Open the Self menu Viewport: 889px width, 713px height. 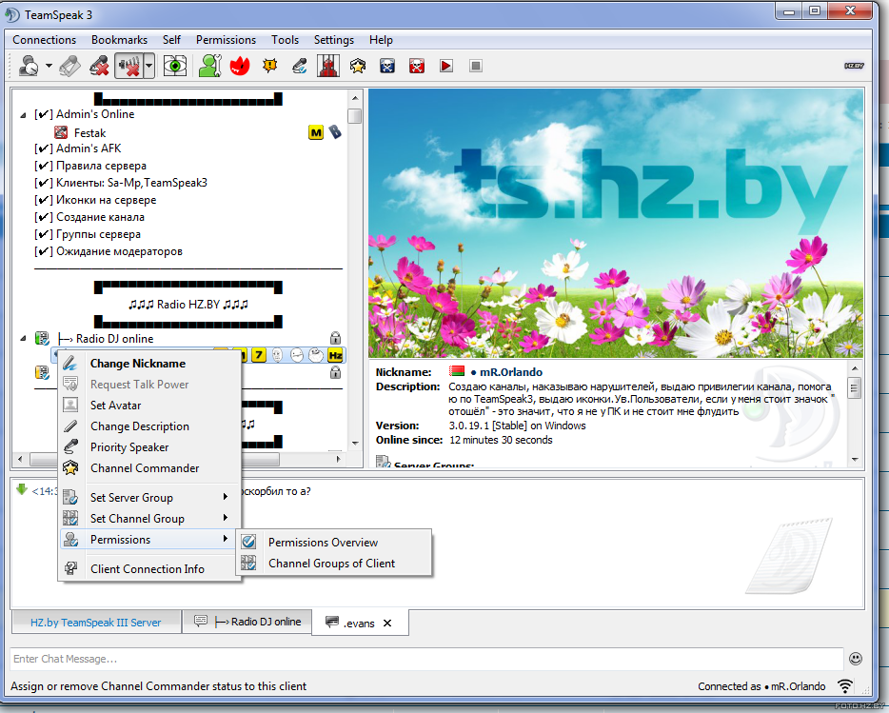coord(171,40)
